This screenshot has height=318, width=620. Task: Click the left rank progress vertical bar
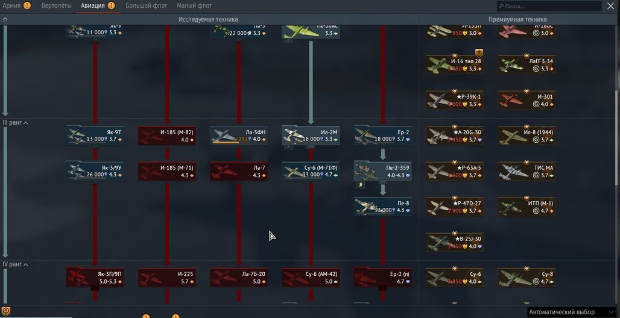[5, 192]
